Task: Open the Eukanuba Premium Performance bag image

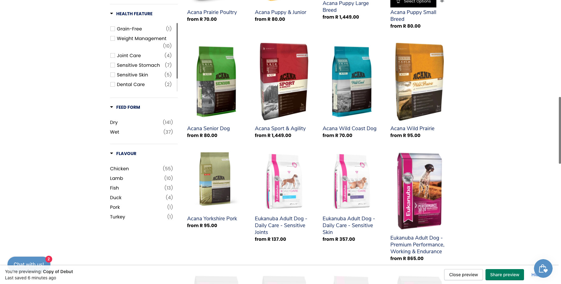Action: click(419, 191)
